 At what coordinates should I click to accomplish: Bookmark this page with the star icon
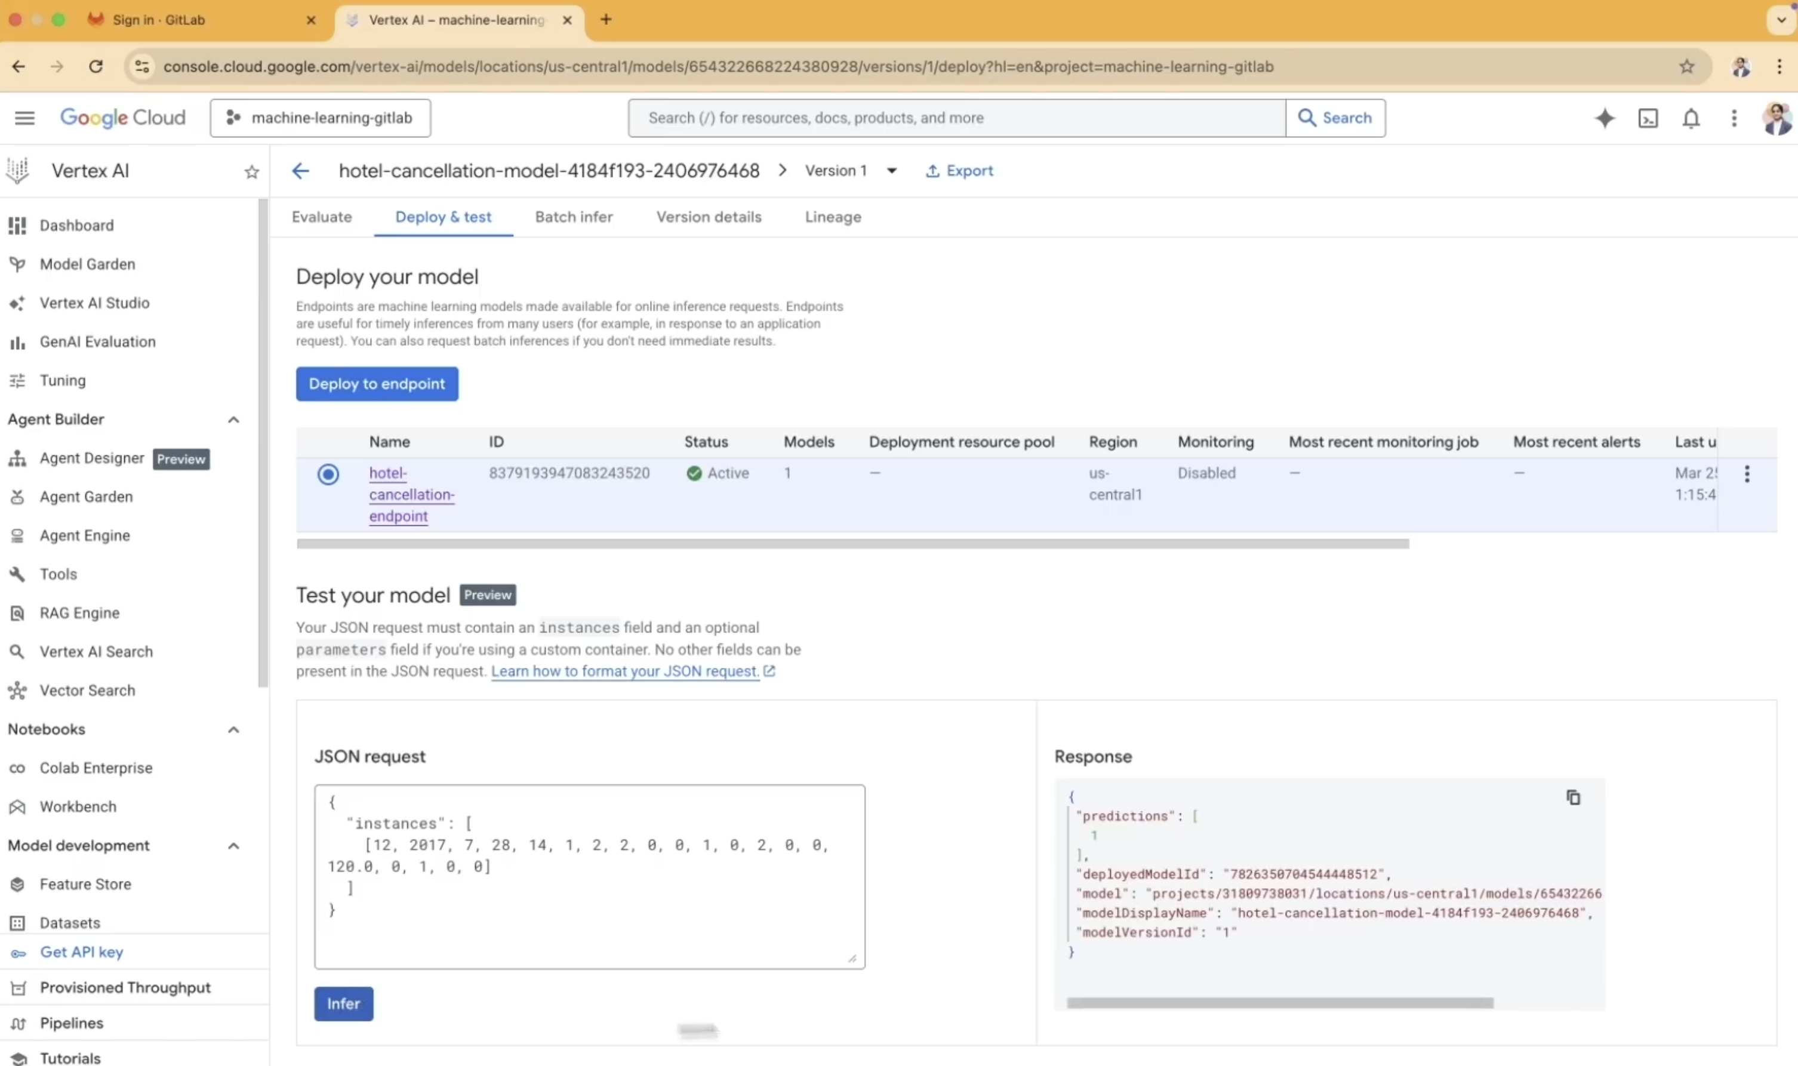(1686, 67)
